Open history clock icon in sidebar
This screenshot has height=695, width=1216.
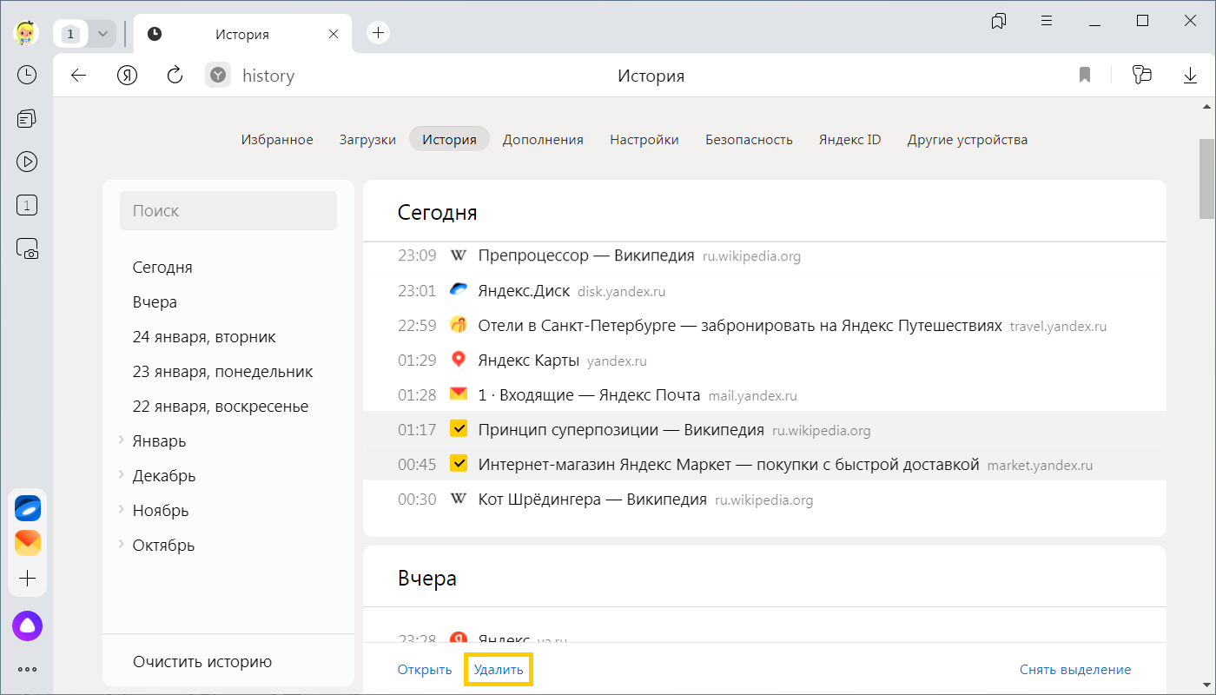(27, 75)
